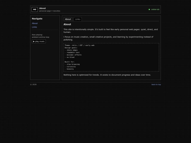Click the 'Now playing:' label
Screen dimensions: 191x143
coord(37,35)
